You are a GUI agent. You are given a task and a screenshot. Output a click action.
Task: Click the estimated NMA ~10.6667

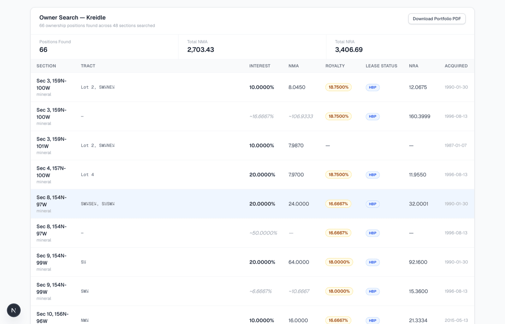tap(299, 291)
